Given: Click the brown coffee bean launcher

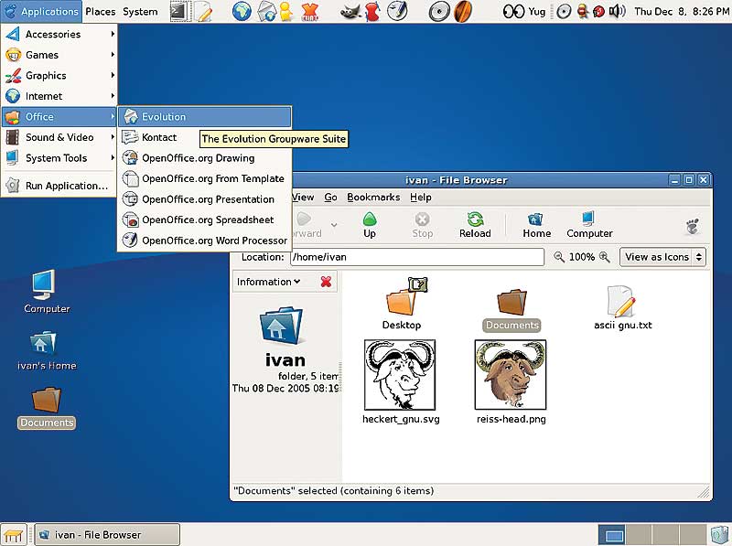Looking at the screenshot, I should point(463,11).
